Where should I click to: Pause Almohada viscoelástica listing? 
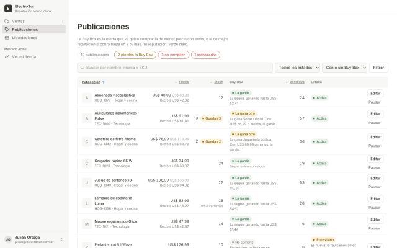pyautogui.click(x=374, y=102)
